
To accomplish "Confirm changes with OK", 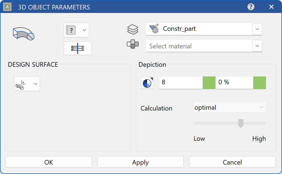I will pos(48,162).
